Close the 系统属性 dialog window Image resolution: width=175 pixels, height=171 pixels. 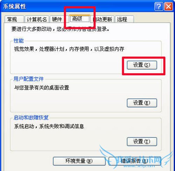pos(168,7)
